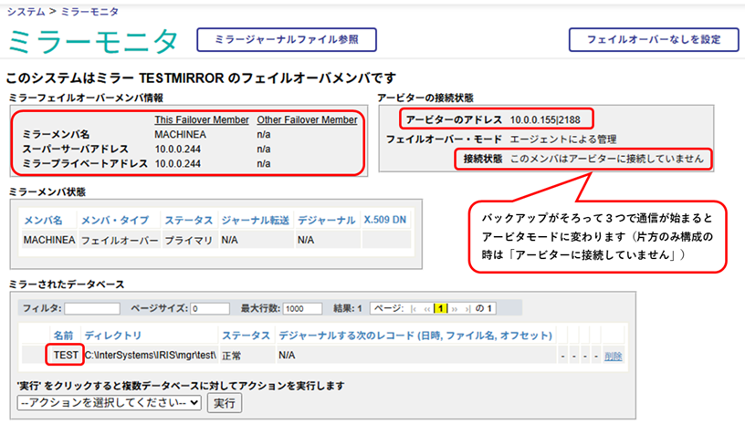Click システム in the breadcrumb
The height and width of the screenshot is (434, 745).
[25, 9]
